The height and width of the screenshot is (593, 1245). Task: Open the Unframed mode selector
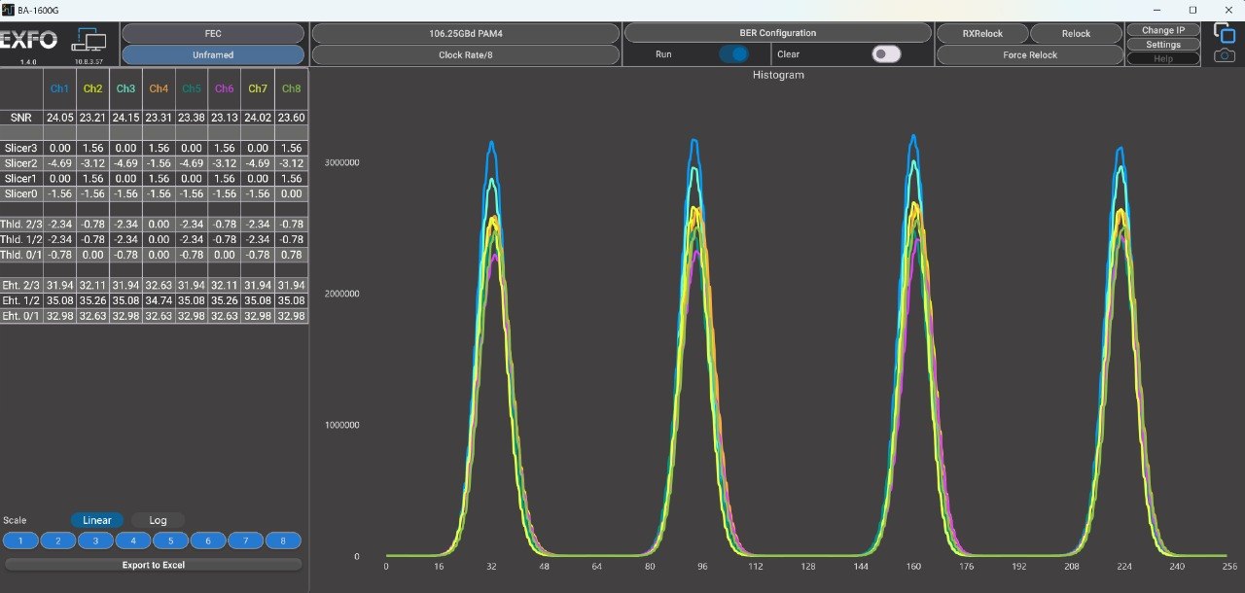click(x=213, y=55)
